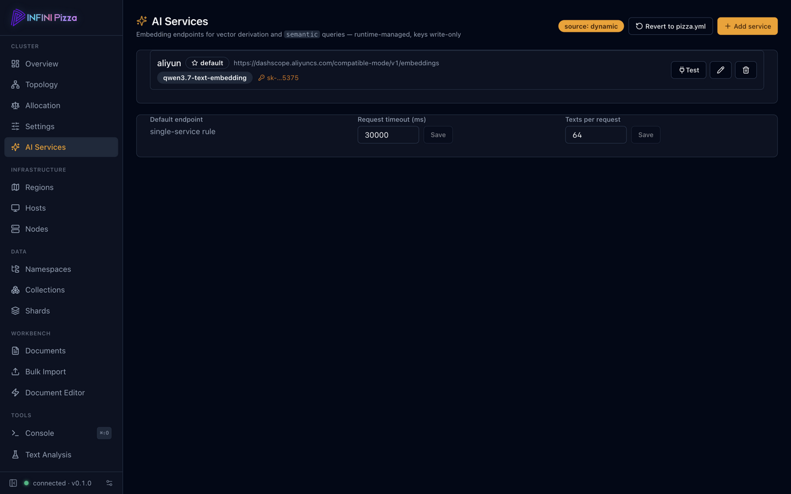791x494 pixels.
Task: Open the Console tool
Action: pyautogui.click(x=61, y=433)
